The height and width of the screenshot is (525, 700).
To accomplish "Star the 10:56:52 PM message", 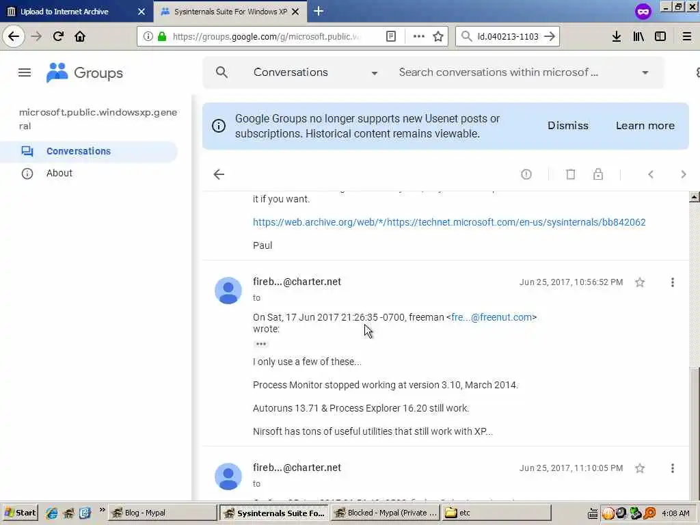I will pos(640,282).
